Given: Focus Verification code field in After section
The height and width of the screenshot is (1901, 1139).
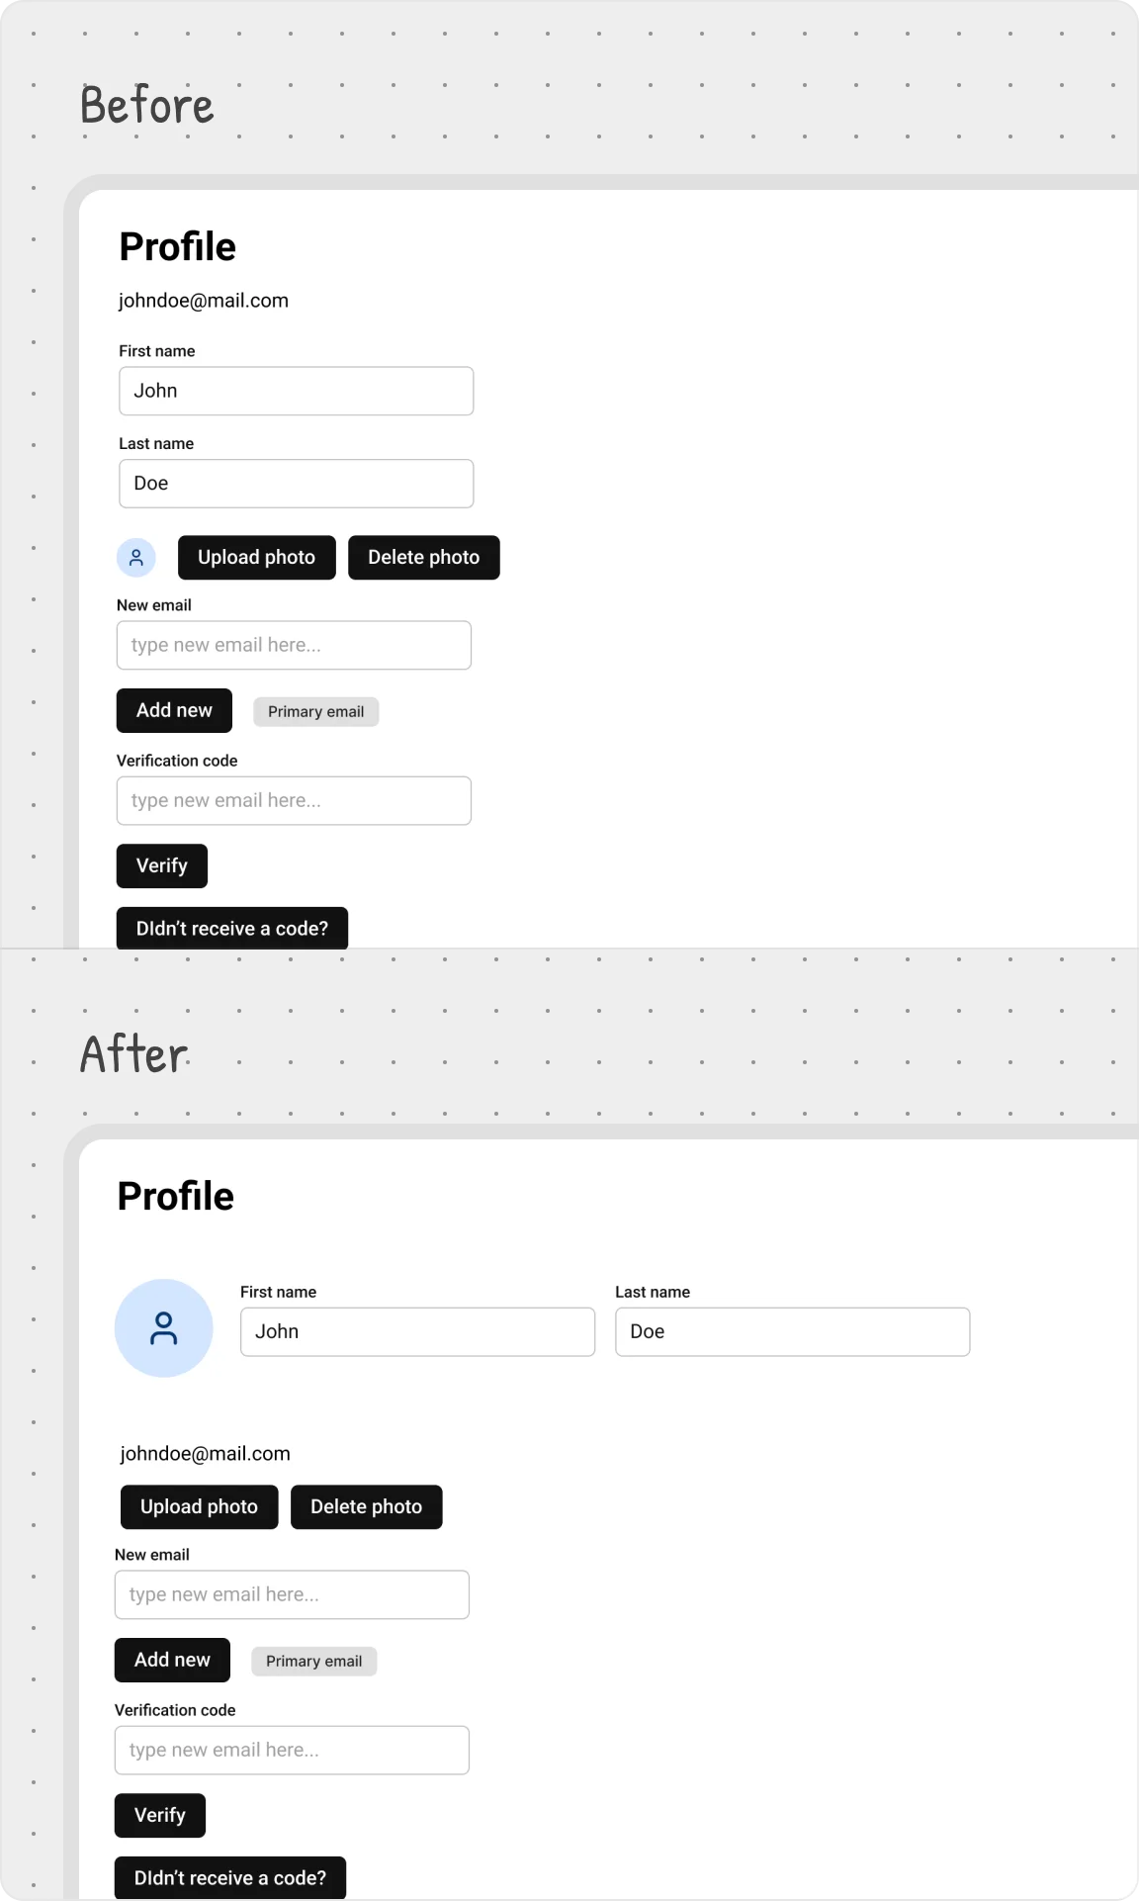Looking at the screenshot, I should pyautogui.click(x=292, y=1751).
